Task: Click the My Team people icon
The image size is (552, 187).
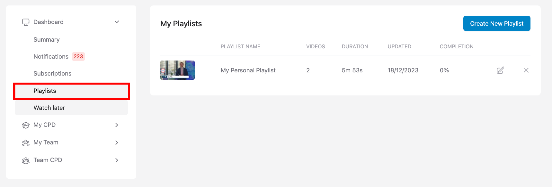Action: (x=26, y=142)
